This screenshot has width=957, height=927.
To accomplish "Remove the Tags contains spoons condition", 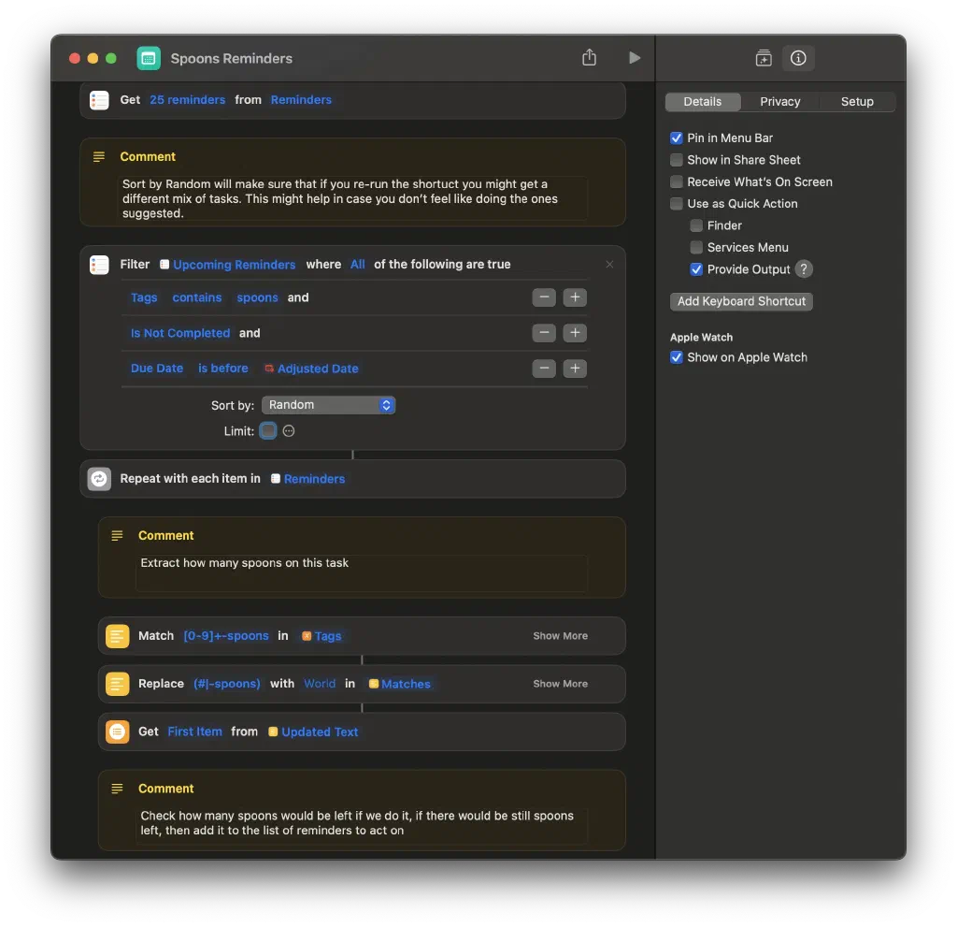I will (x=544, y=297).
